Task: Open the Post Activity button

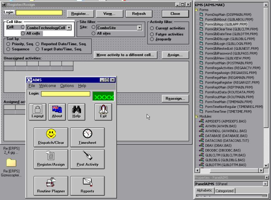Action: (x=87, y=159)
